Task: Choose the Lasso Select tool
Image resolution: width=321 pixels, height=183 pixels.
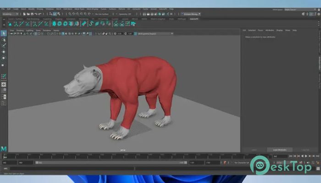Action: coord(4,40)
